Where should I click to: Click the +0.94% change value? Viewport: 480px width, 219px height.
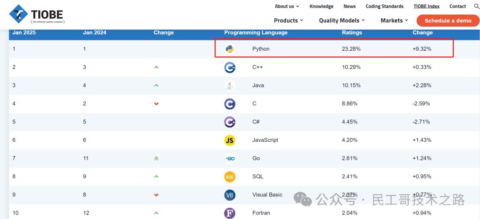click(x=422, y=213)
